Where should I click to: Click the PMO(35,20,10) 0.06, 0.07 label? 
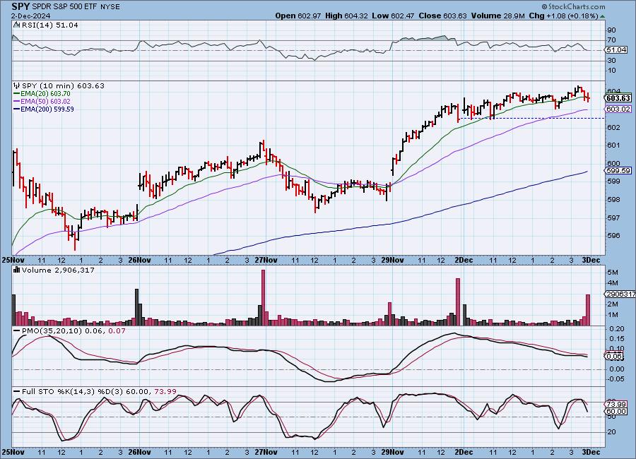(x=73, y=331)
